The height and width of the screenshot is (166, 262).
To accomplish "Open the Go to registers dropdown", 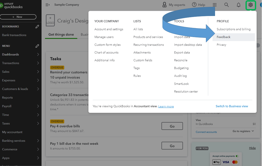I will click(243, 131).
